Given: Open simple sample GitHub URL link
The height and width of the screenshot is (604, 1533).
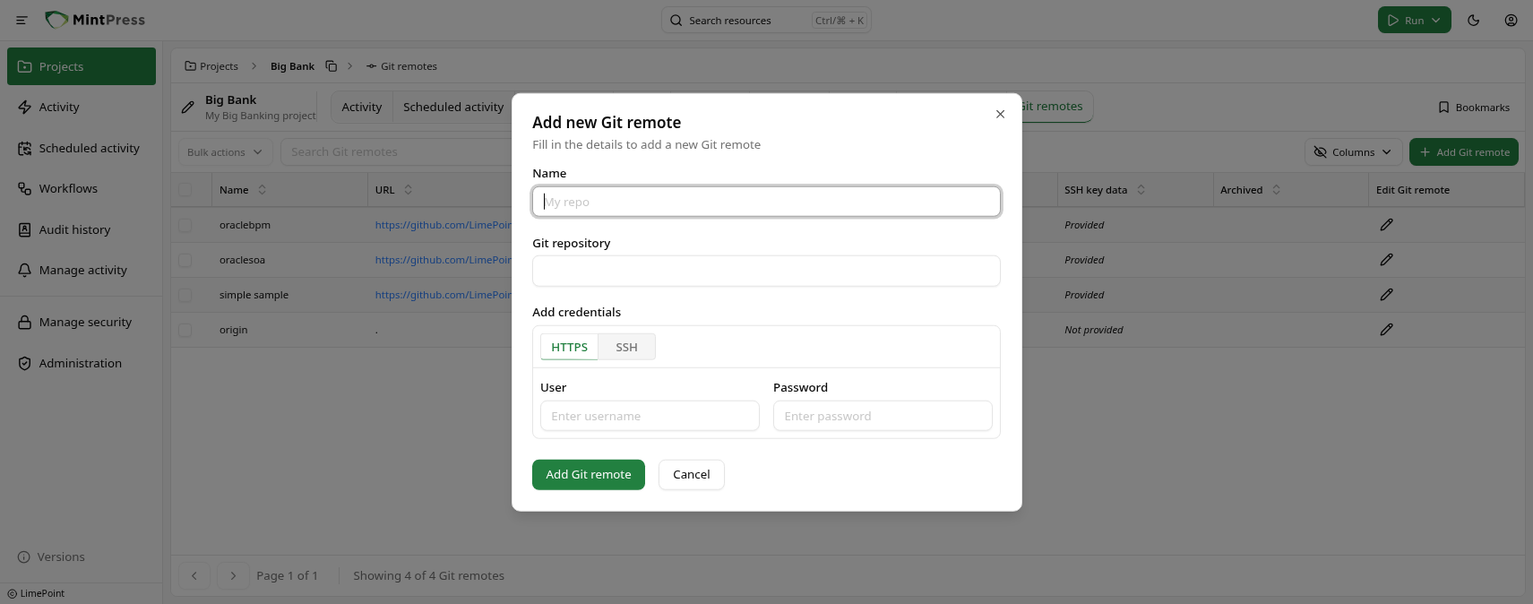Looking at the screenshot, I should point(444,295).
